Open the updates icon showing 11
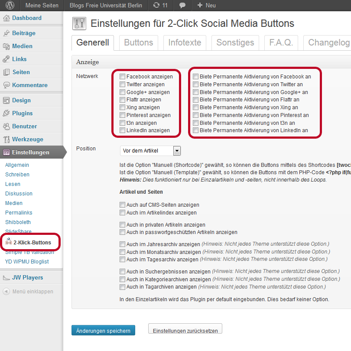The width and height of the screenshot is (351, 351). [160, 6]
